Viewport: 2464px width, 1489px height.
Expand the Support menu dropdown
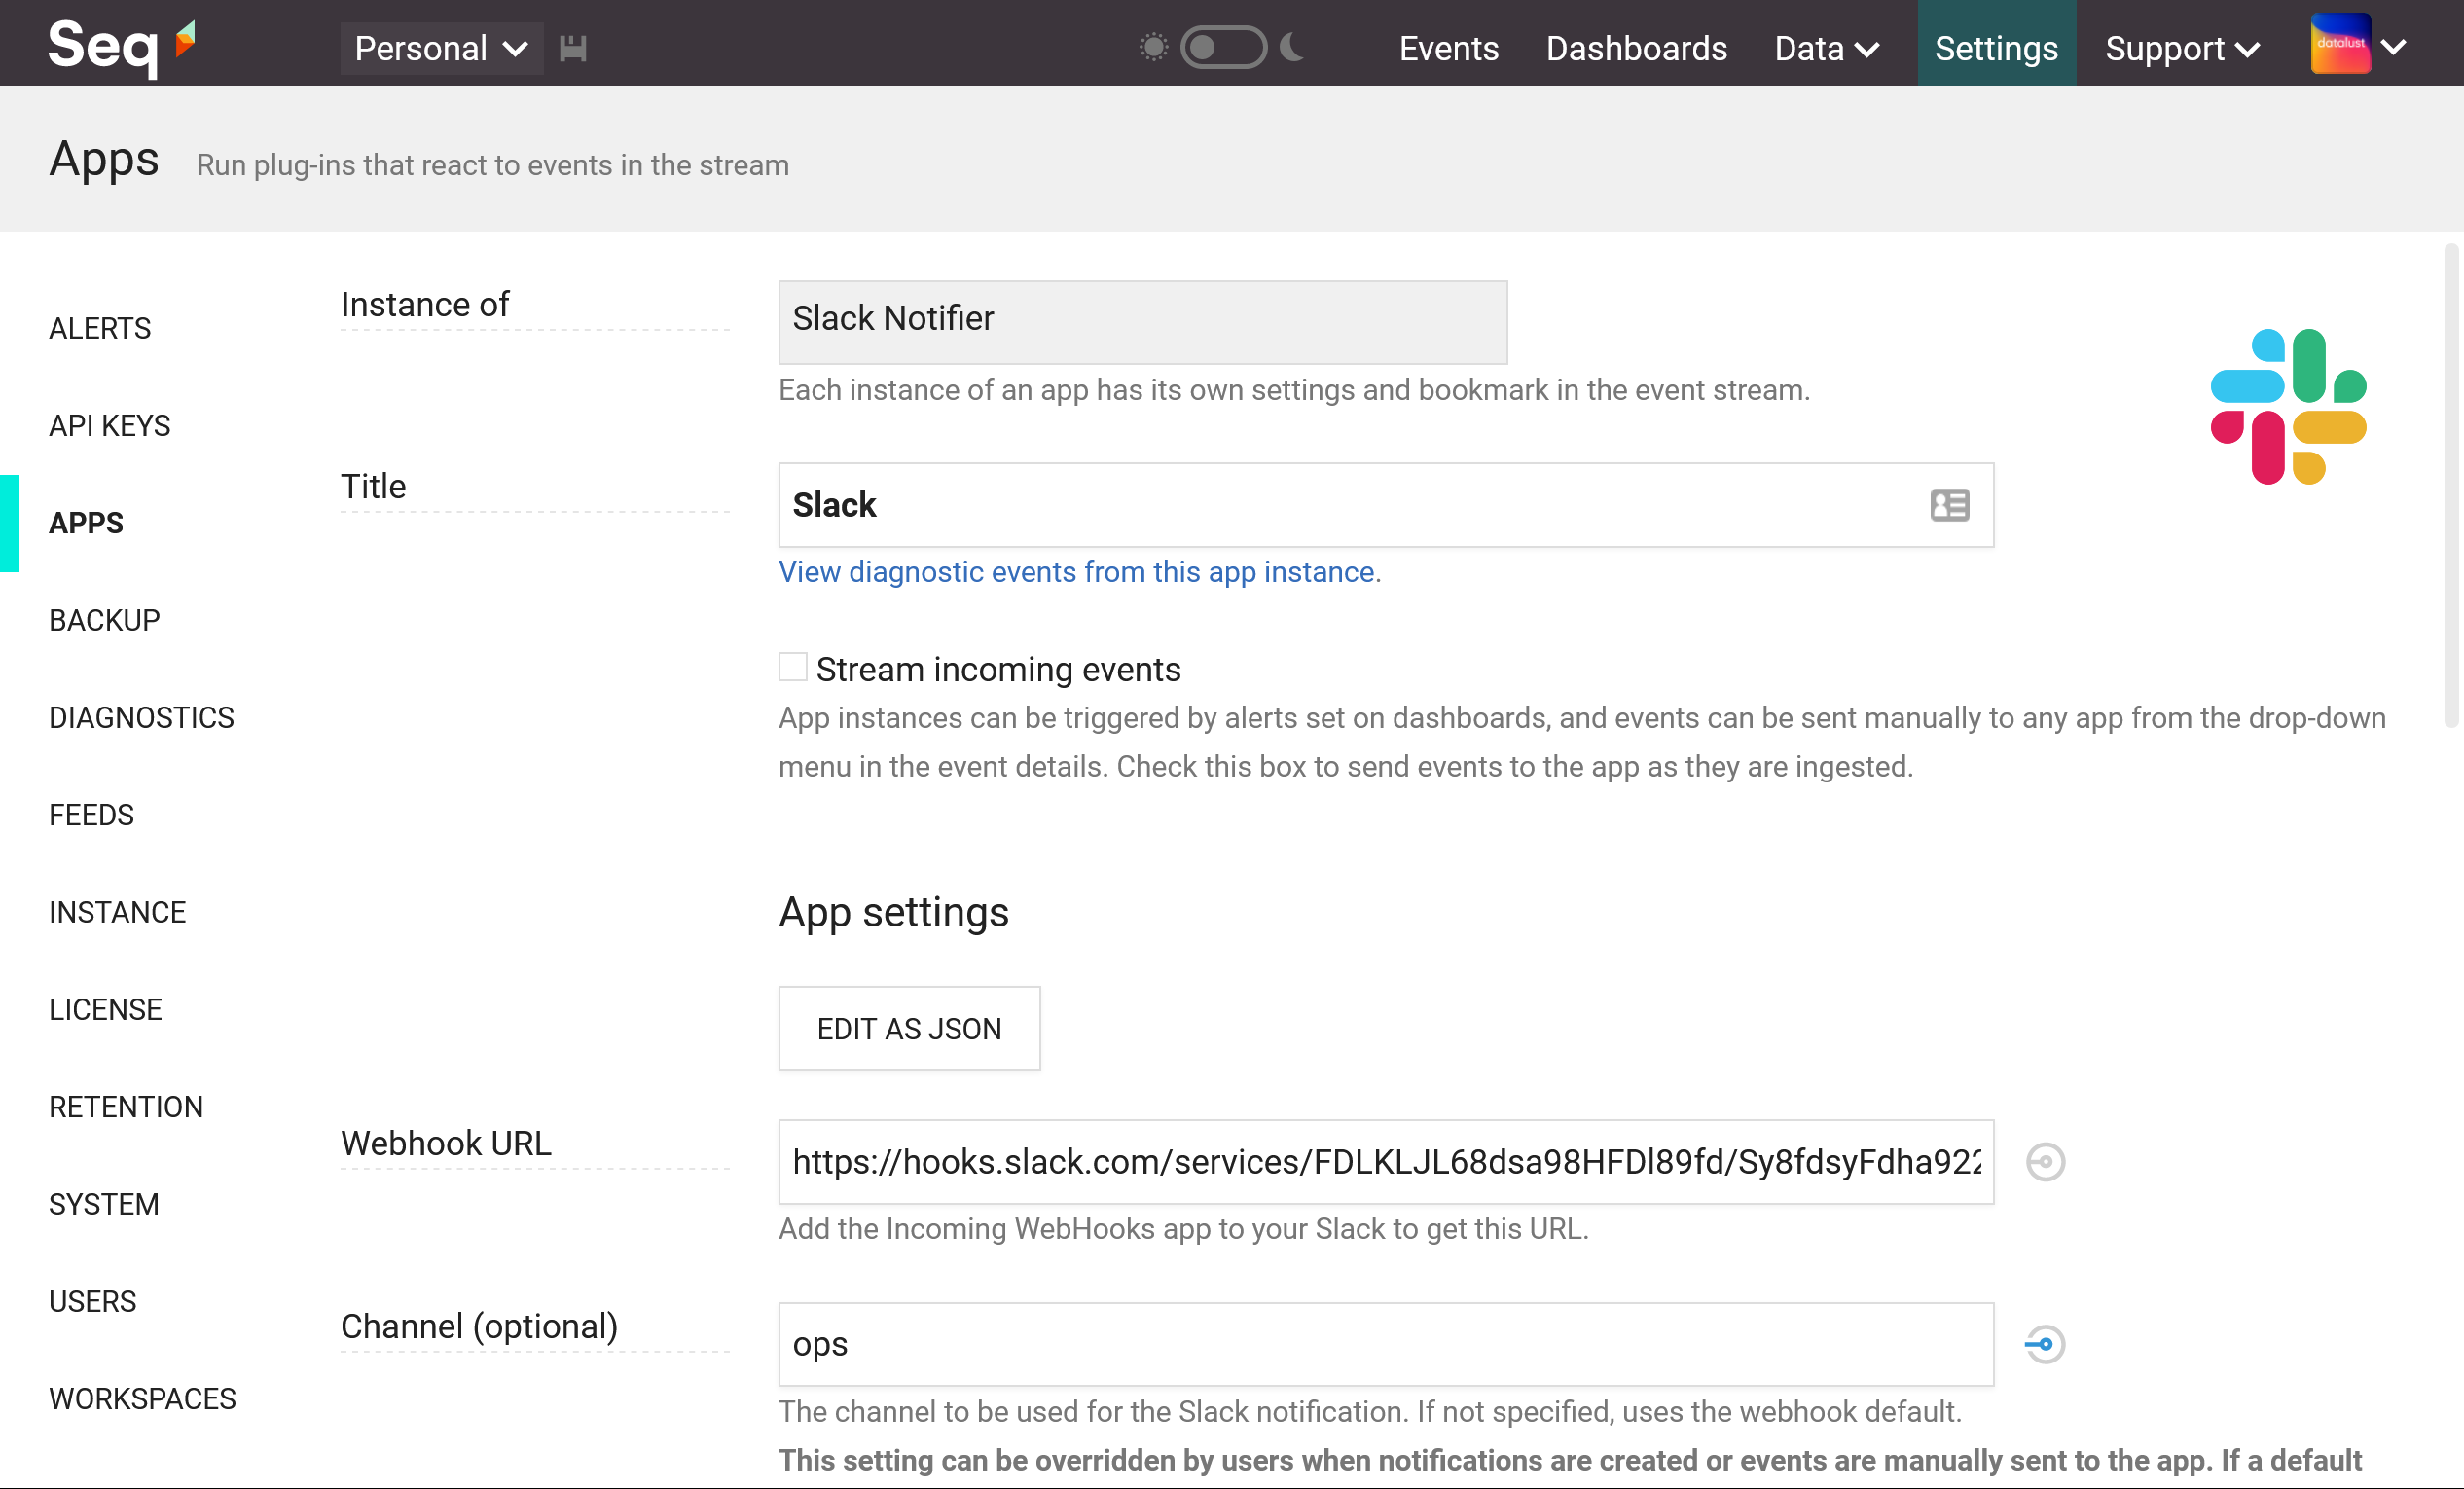tap(2182, 48)
